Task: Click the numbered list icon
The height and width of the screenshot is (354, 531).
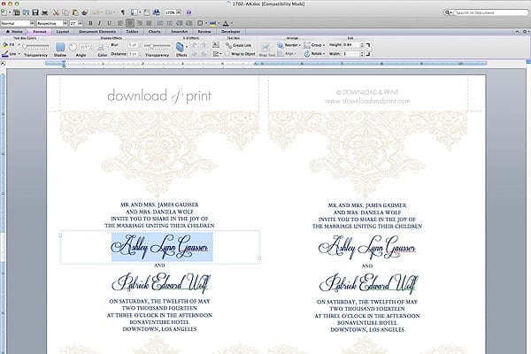Action: pos(160,23)
